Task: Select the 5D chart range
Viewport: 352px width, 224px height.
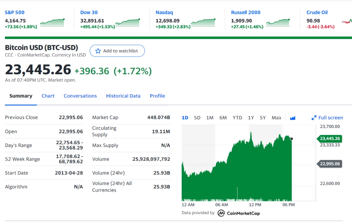Action: point(197,118)
